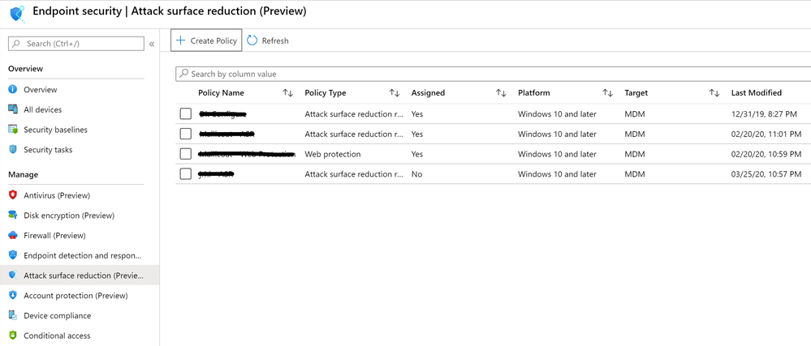Click the Search (Ctrl+/) sidebar field

pos(76,44)
